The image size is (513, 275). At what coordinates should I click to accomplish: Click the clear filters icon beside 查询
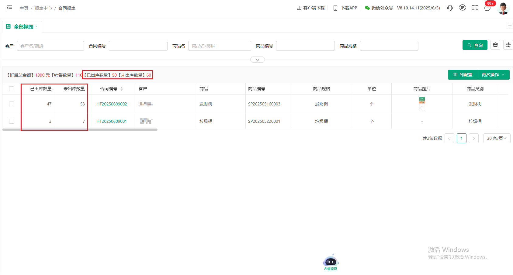[x=495, y=45]
